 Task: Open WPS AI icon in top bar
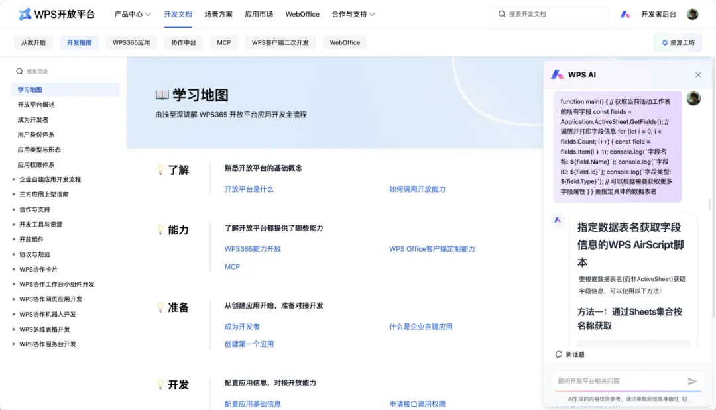[625, 14]
